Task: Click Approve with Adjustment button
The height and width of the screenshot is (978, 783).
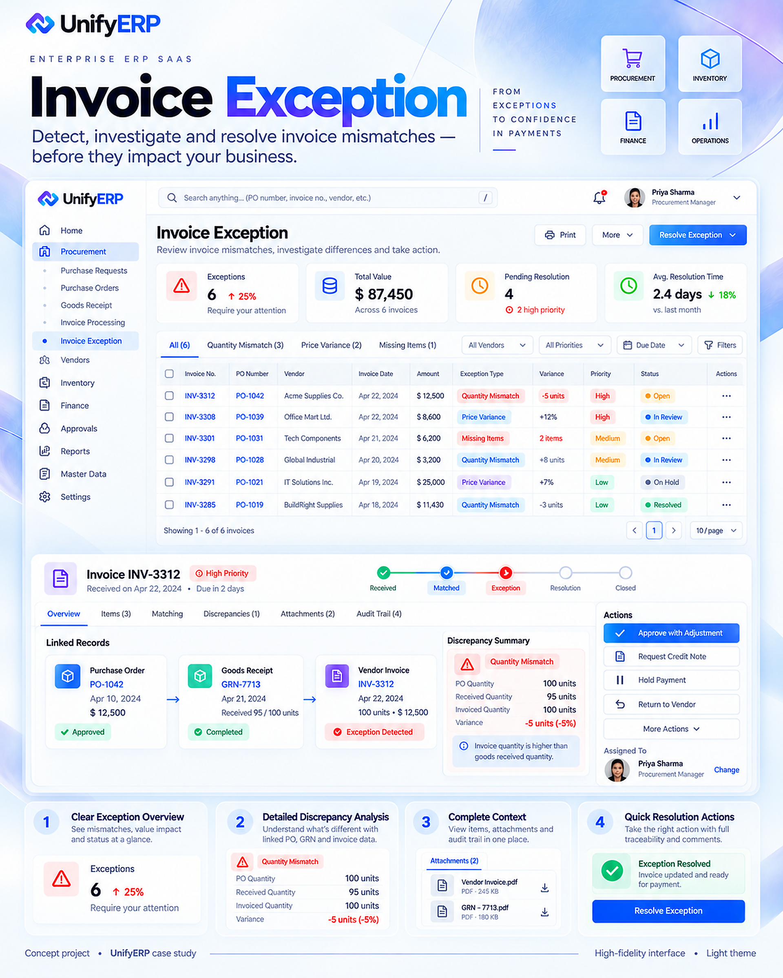Action: [x=671, y=633]
